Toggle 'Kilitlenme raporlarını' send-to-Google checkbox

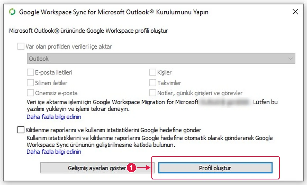(21, 130)
